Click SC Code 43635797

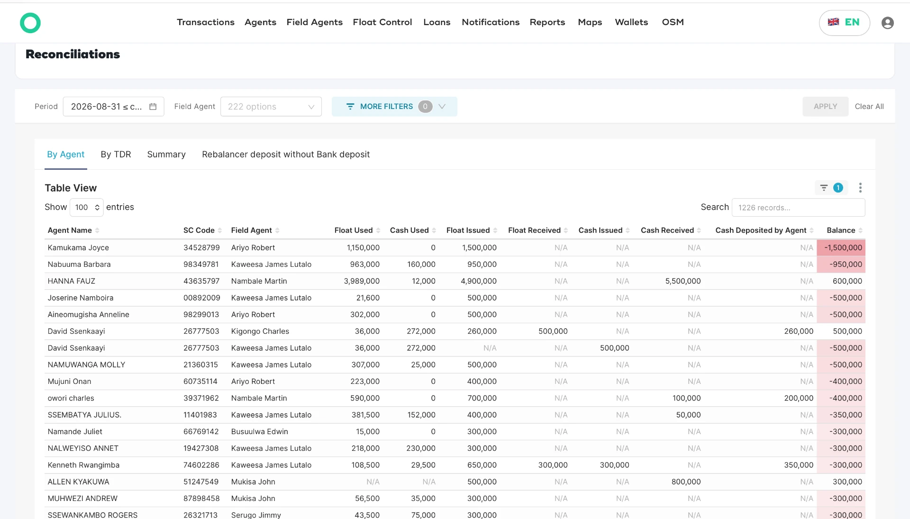[x=201, y=281]
